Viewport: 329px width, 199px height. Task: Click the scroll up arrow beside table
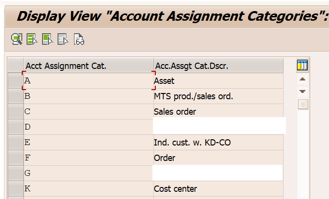point(303,80)
